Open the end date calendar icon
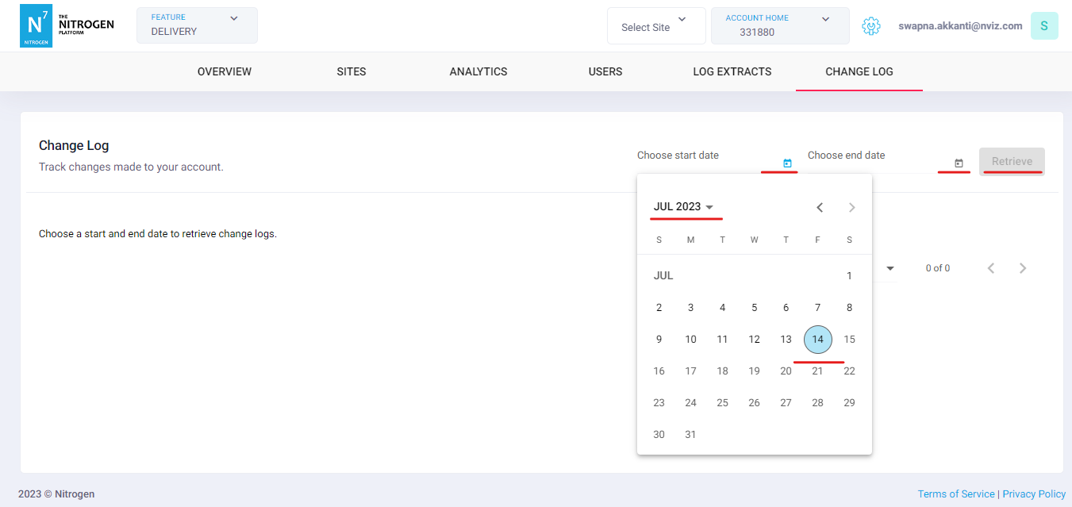The height and width of the screenshot is (507, 1072). click(x=959, y=163)
